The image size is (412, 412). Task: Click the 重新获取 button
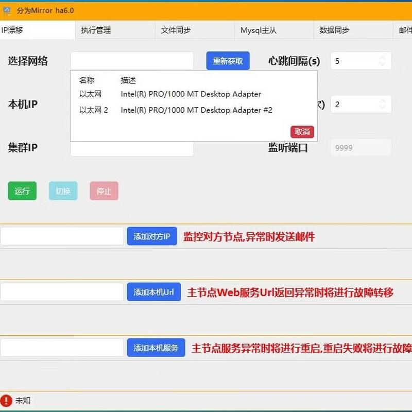coord(228,61)
